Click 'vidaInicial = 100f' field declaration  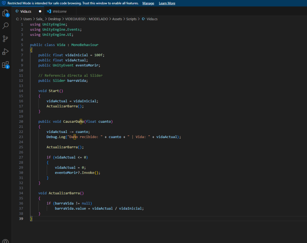click(x=84, y=55)
